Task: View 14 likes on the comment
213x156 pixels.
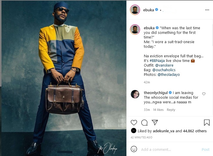Action: (x=158, y=110)
